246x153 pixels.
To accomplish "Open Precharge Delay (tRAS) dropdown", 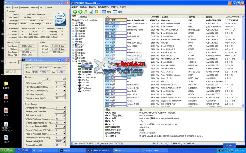I will (x=64, y=98).
